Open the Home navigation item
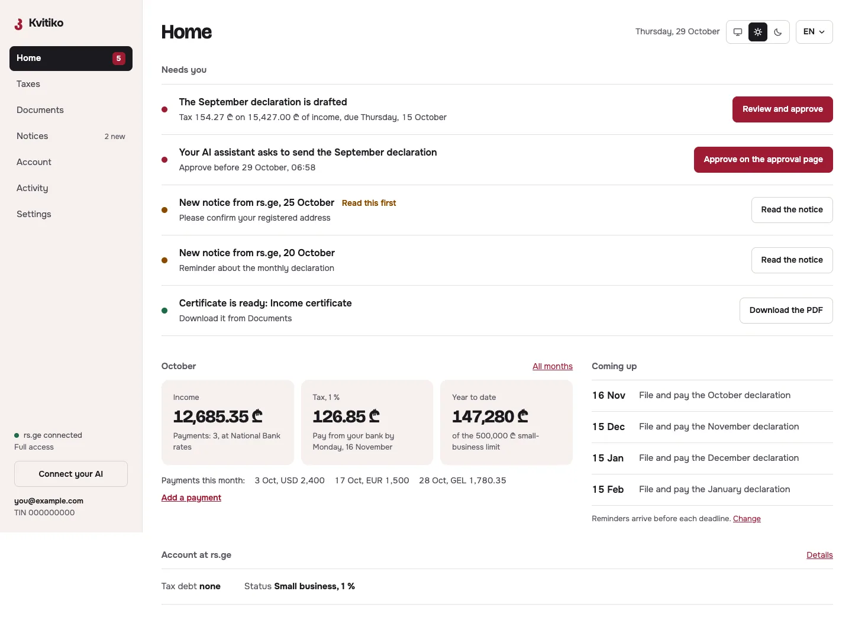The image size is (852, 633). pyautogui.click(x=71, y=59)
